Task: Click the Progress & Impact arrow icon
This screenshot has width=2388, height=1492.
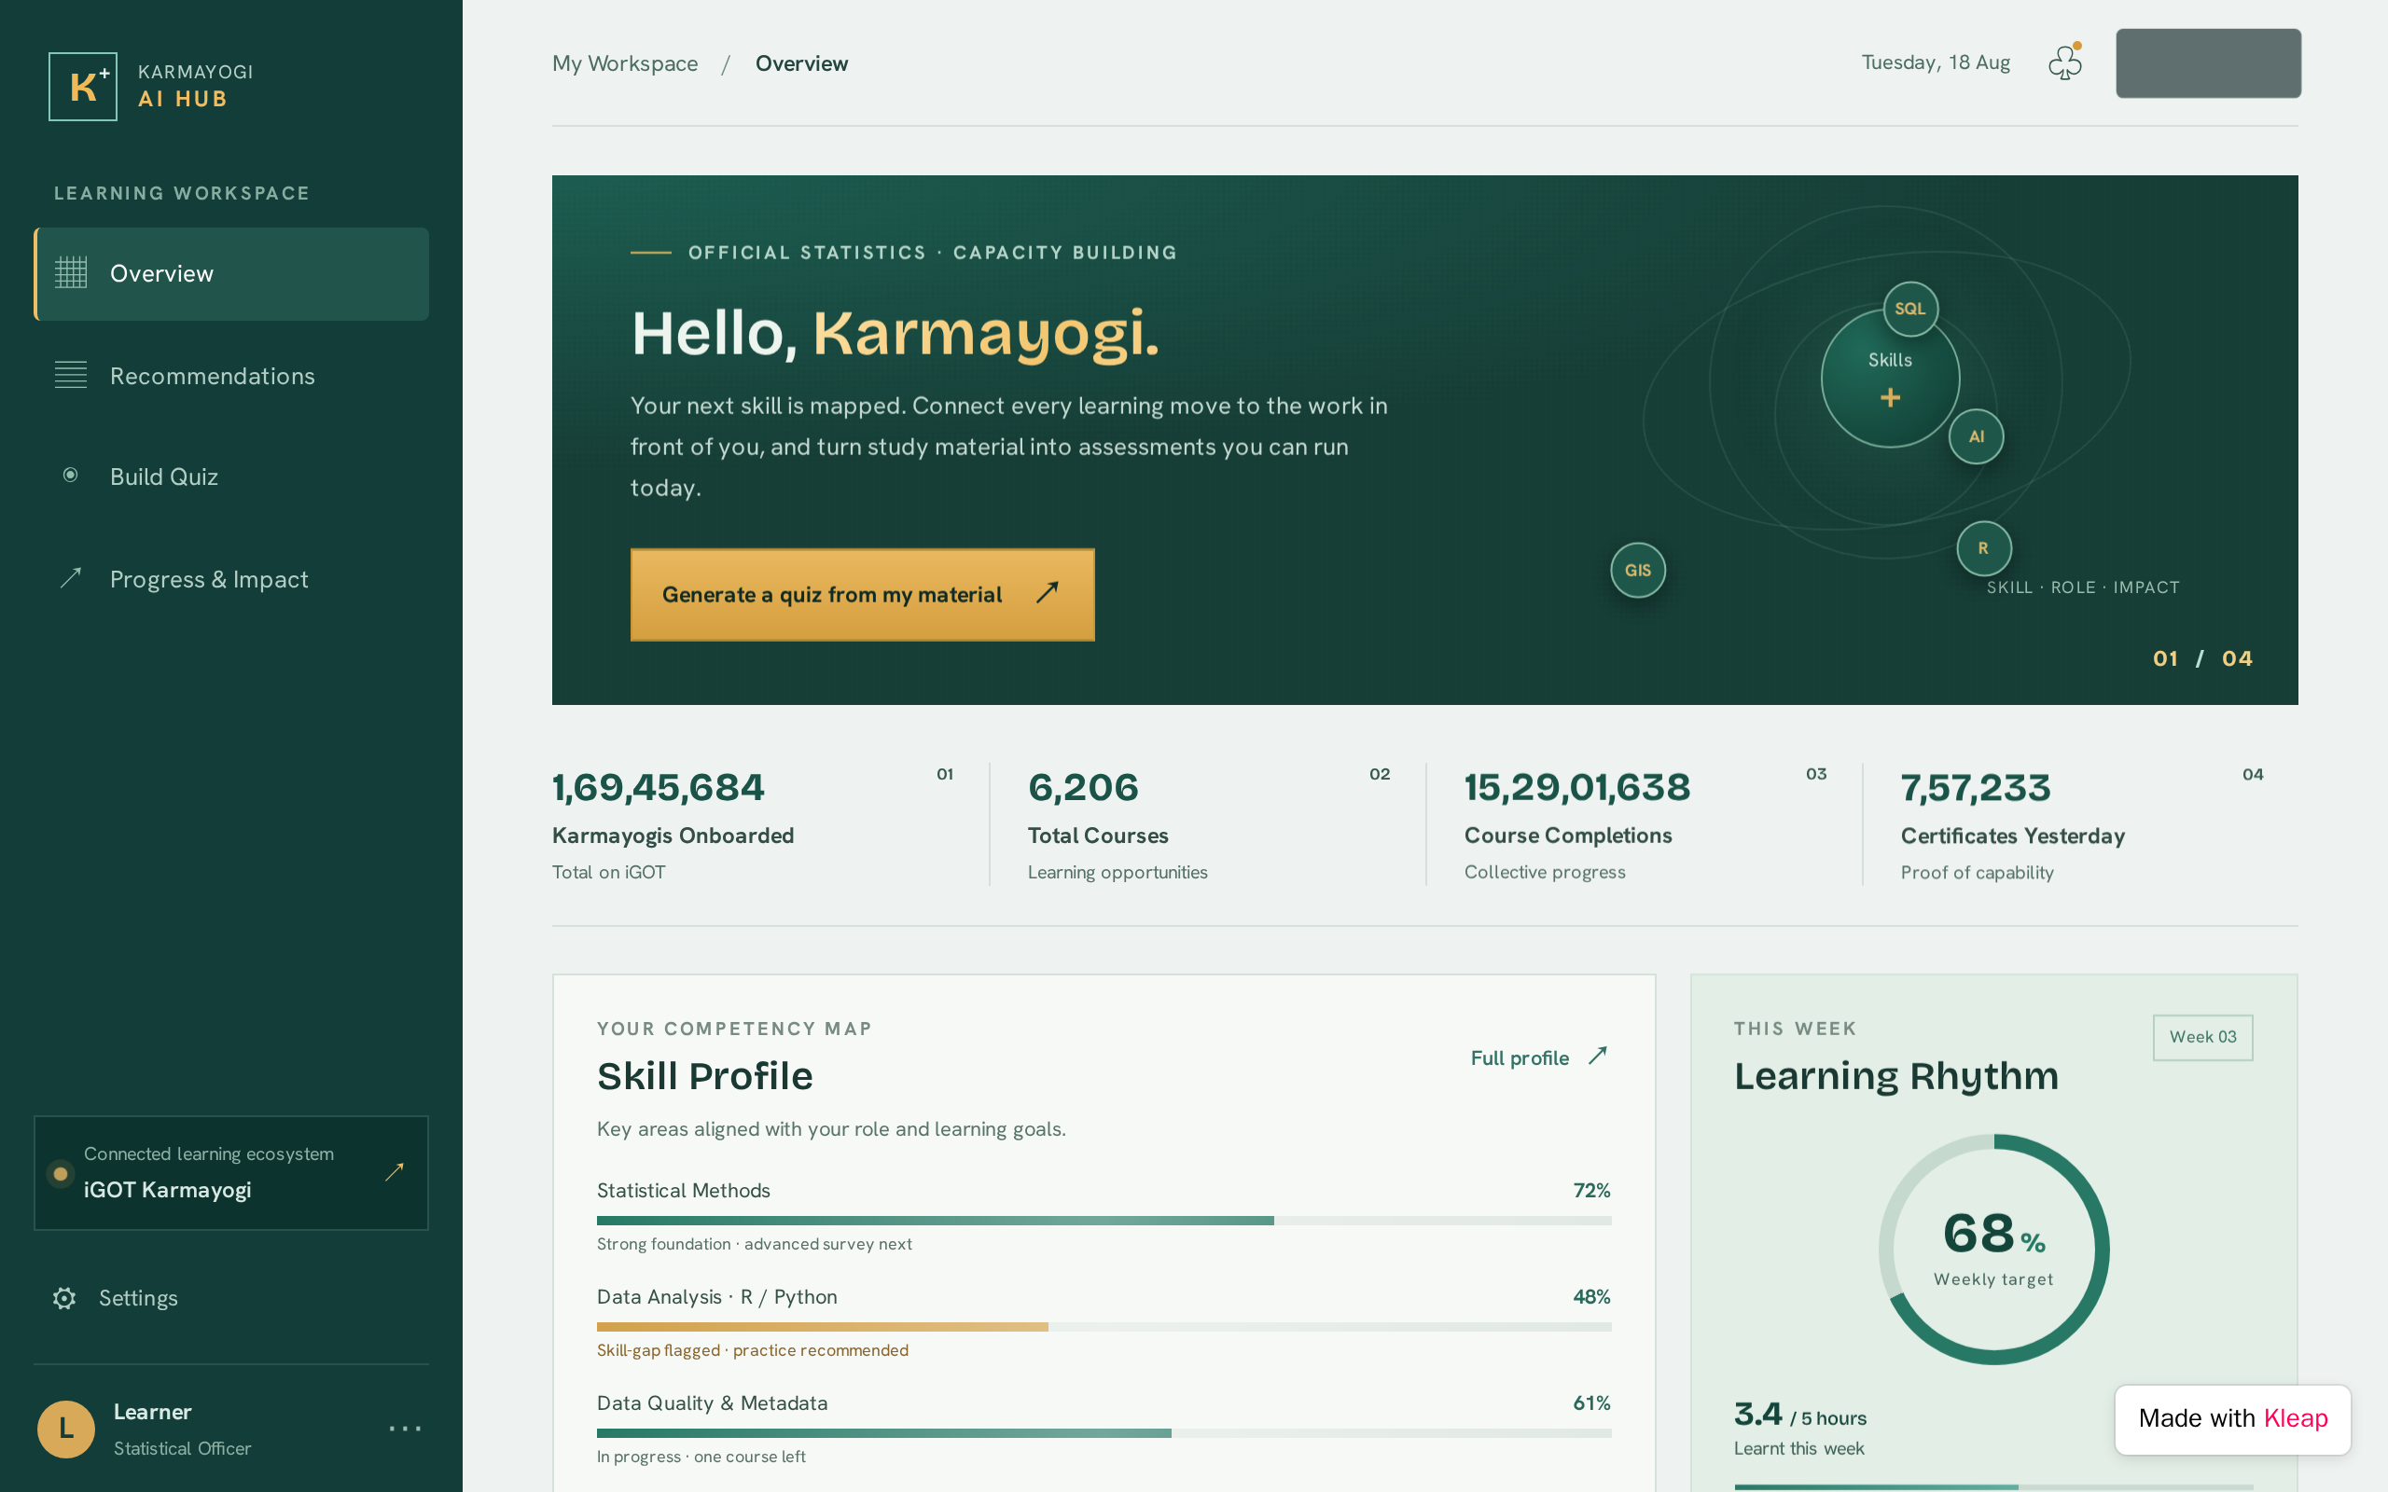Action: [x=70, y=578]
